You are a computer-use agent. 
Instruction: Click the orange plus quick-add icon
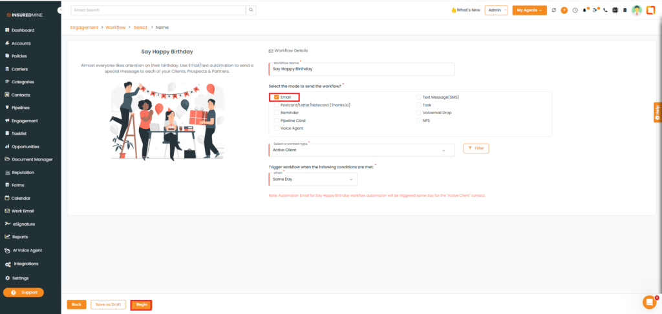tap(564, 10)
